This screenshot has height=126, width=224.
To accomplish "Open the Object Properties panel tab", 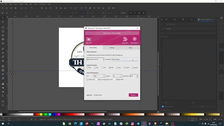I will click(205, 20).
